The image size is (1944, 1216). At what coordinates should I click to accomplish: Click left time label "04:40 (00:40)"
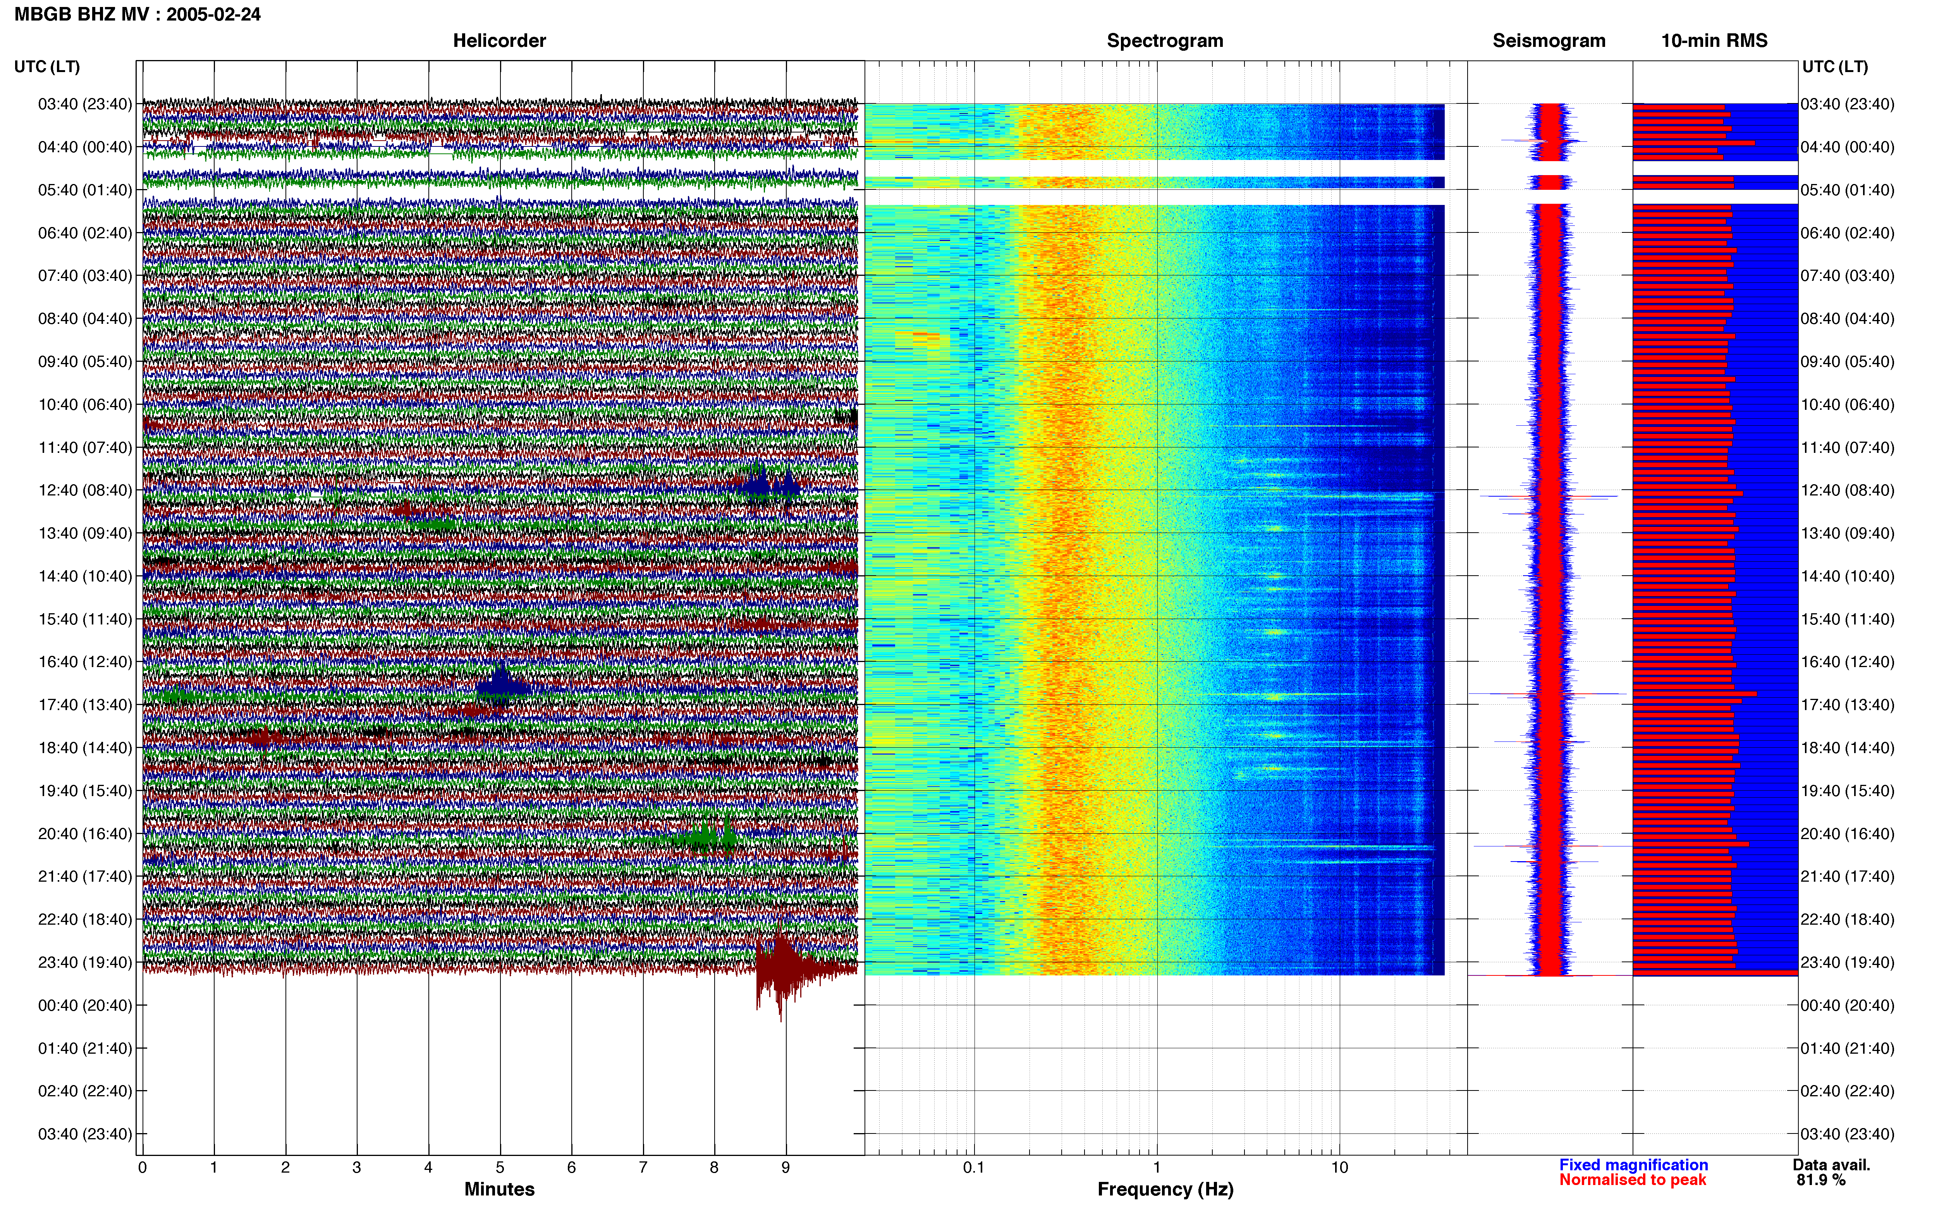(x=85, y=147)
